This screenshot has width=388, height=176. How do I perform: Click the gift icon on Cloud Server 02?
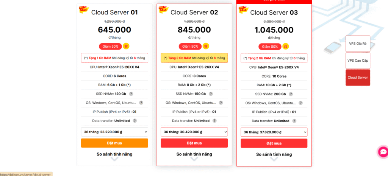[x=206, y=46]
